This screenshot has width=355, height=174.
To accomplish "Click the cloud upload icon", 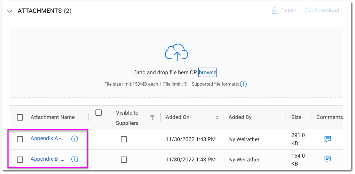I will click(x=176, y=53).
